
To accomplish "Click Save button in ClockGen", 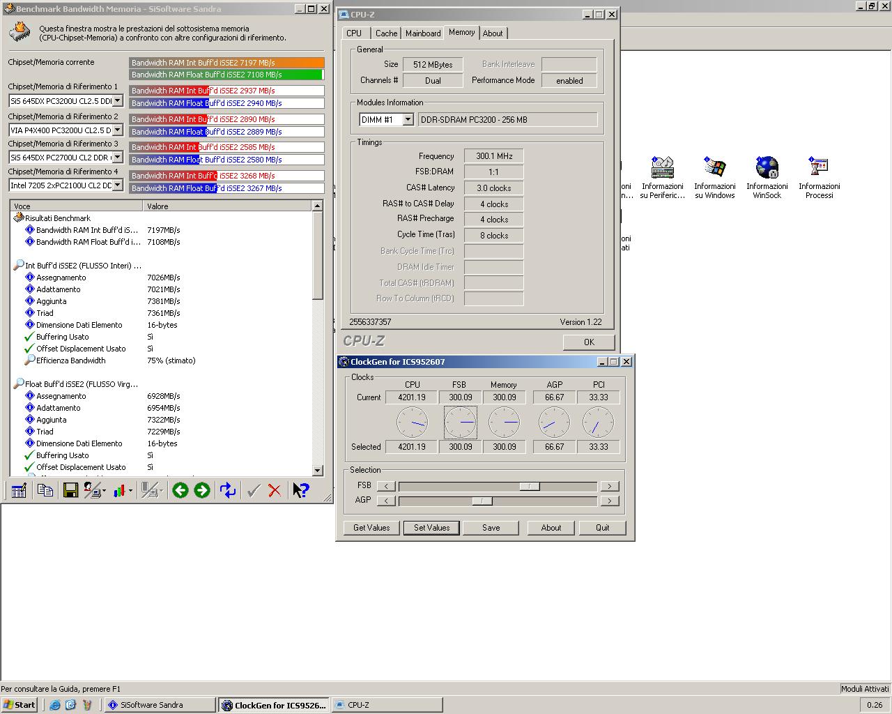I will (491, 528).
